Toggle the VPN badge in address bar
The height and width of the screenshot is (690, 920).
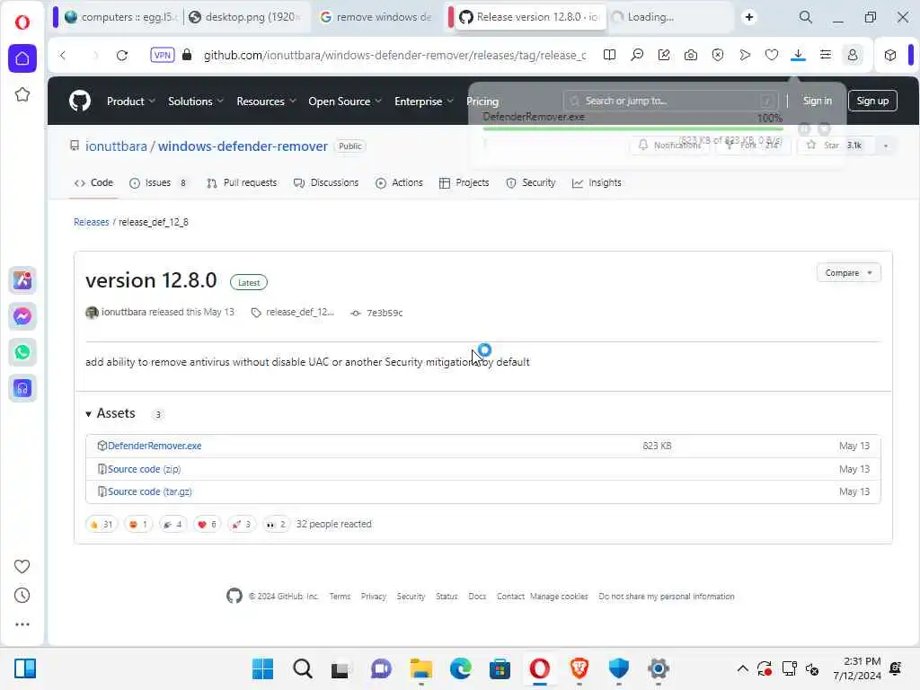point(163,55)
